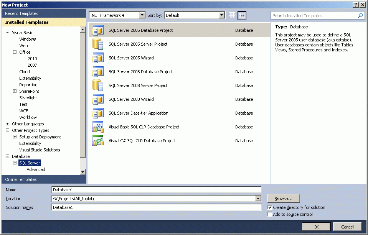Open the Location path dropdown
The height and width of the screenshot is (235, 368).
(x=258, y=199)
